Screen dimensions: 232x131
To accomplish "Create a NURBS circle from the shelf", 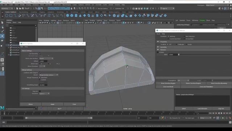I will (x=7, y=15).
